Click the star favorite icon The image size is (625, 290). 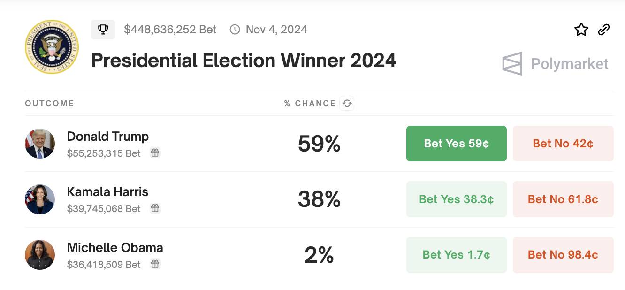point(581,30)
